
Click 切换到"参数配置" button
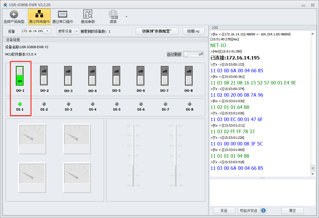tap(157, 31)
